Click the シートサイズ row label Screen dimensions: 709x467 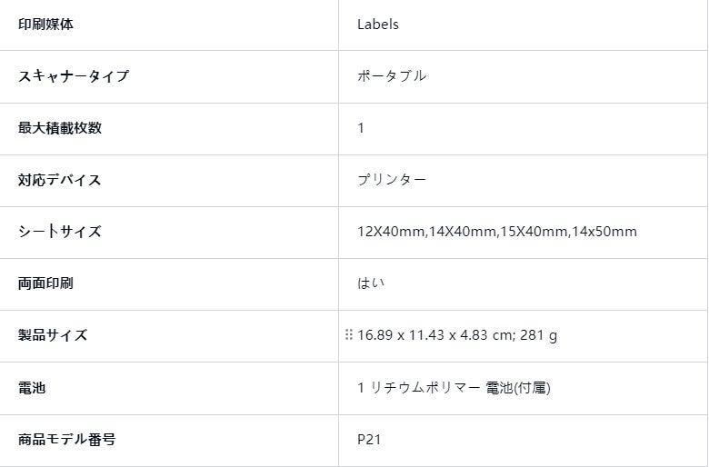click(60, 232)
